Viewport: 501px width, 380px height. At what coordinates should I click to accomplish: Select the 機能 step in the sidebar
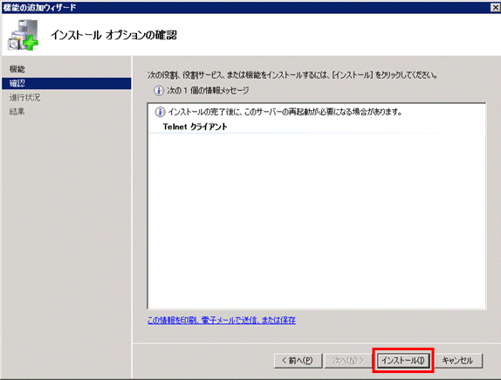[x=17, y=69]
